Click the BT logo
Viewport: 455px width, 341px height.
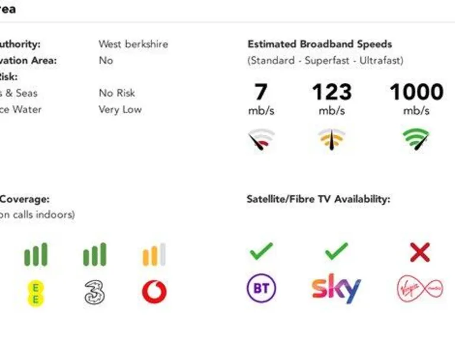tap(261, 289)
